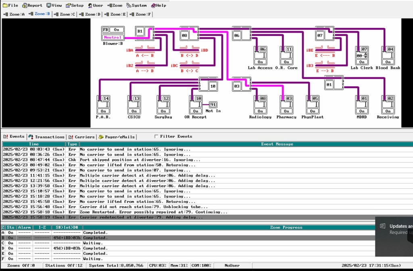Viewport: 413px width, 271px height.
Task: Enable the Filter Events checkbox
Action: point(157,137)
